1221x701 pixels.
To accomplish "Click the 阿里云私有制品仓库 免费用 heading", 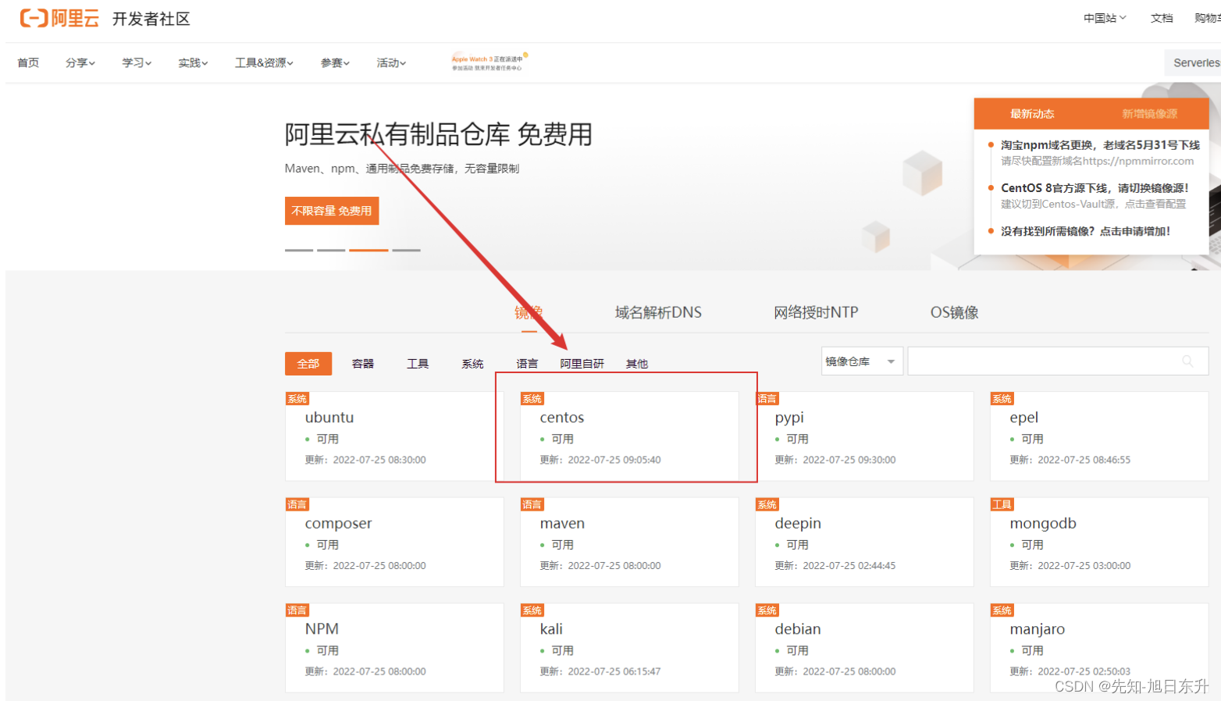I will coord(439,134).
